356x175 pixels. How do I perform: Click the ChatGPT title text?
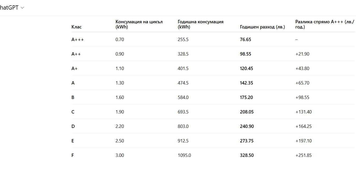(9, 8)
